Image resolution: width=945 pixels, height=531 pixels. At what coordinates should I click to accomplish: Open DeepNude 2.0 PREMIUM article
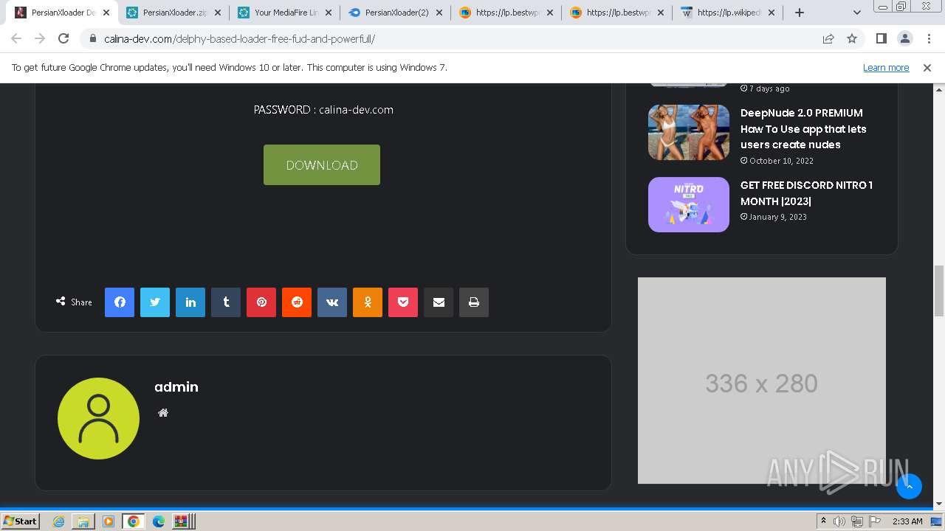[803, 129]
